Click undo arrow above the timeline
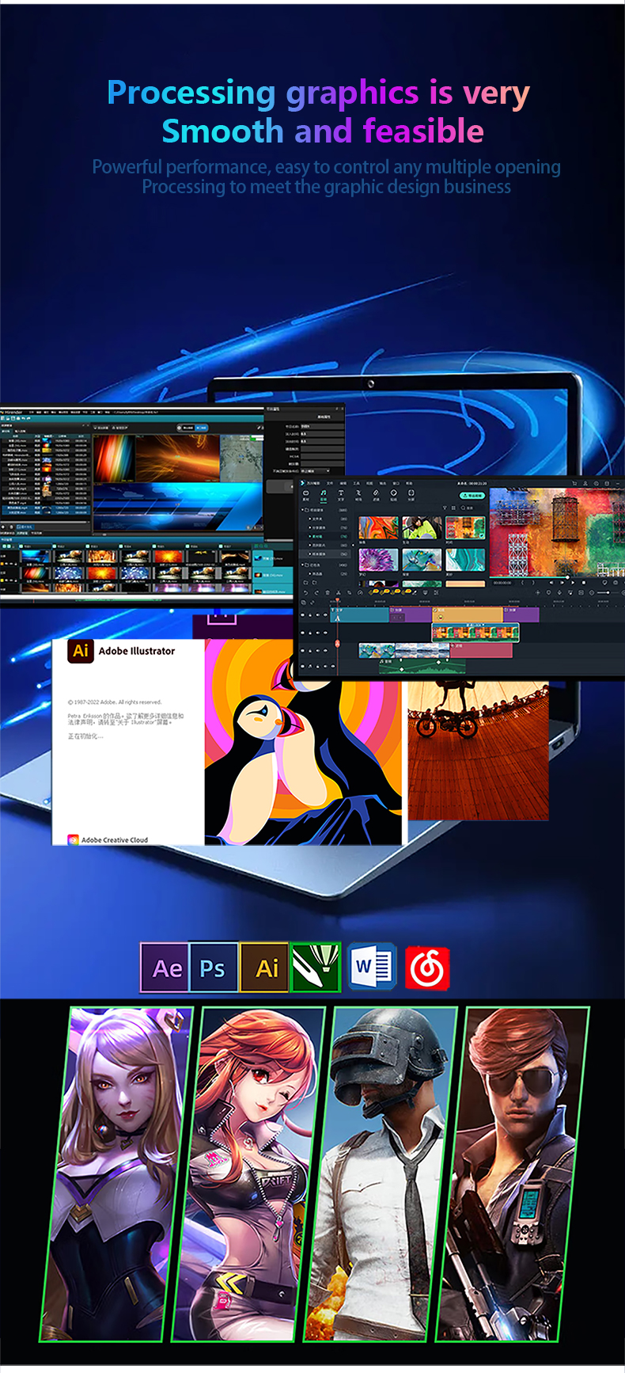The height and width of the screenshot is (1373, 625). (x=305, y=592)
